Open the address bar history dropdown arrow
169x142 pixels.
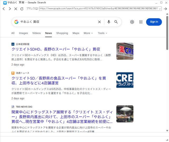pyautogui.click(x=160, y=9)
